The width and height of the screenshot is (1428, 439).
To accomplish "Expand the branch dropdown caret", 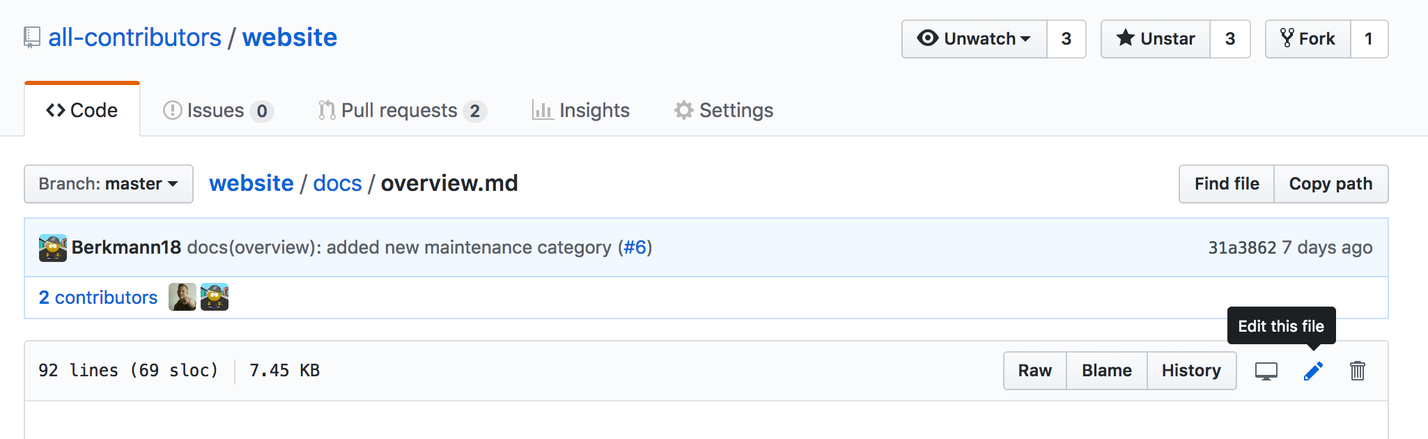I will tap(174, 184).
